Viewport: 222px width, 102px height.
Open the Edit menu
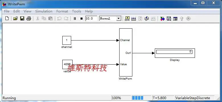coord(17,11)
